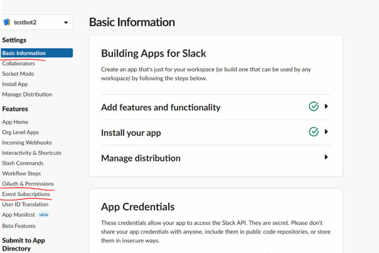Open Install App in the sidebar

15,84
